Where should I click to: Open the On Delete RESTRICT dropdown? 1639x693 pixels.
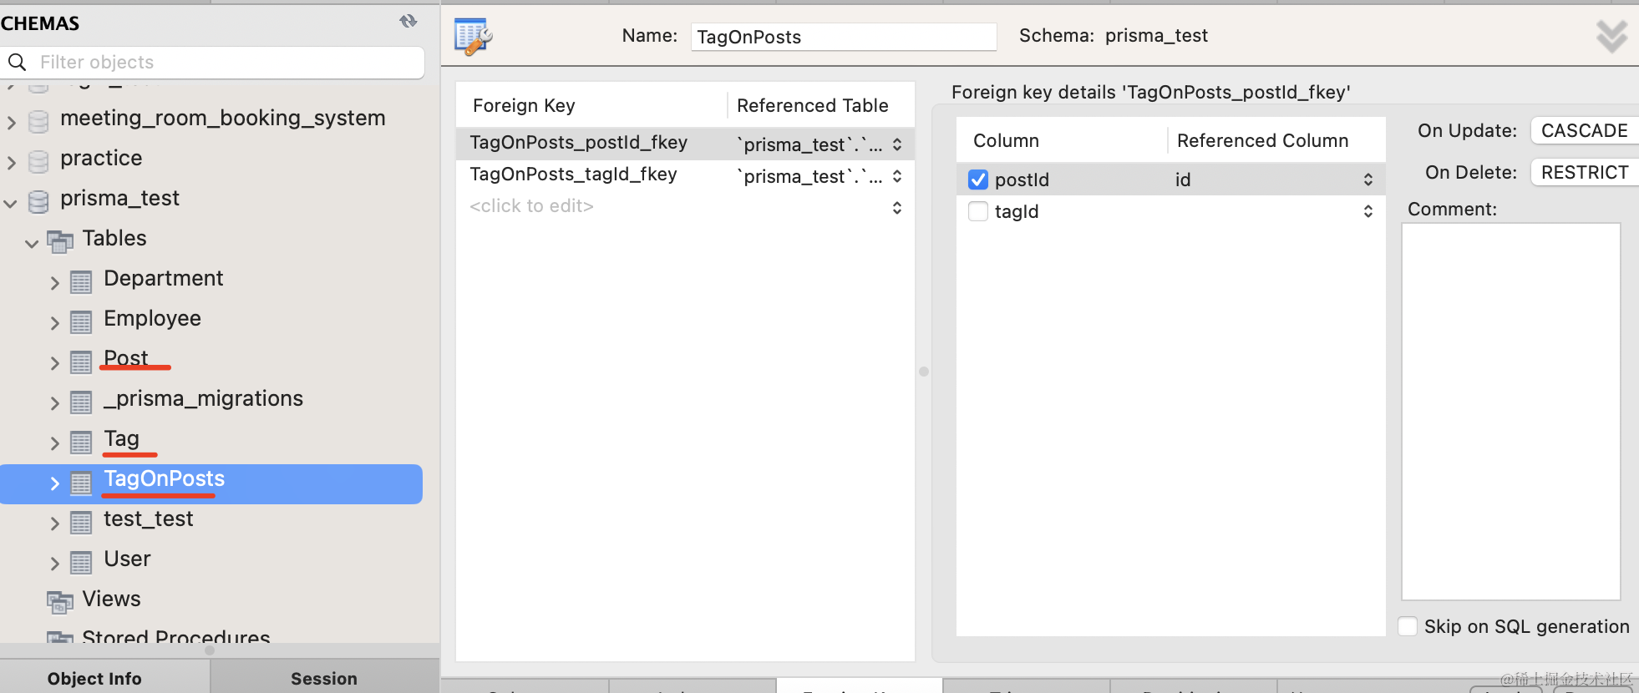(x=1583, y=173)
